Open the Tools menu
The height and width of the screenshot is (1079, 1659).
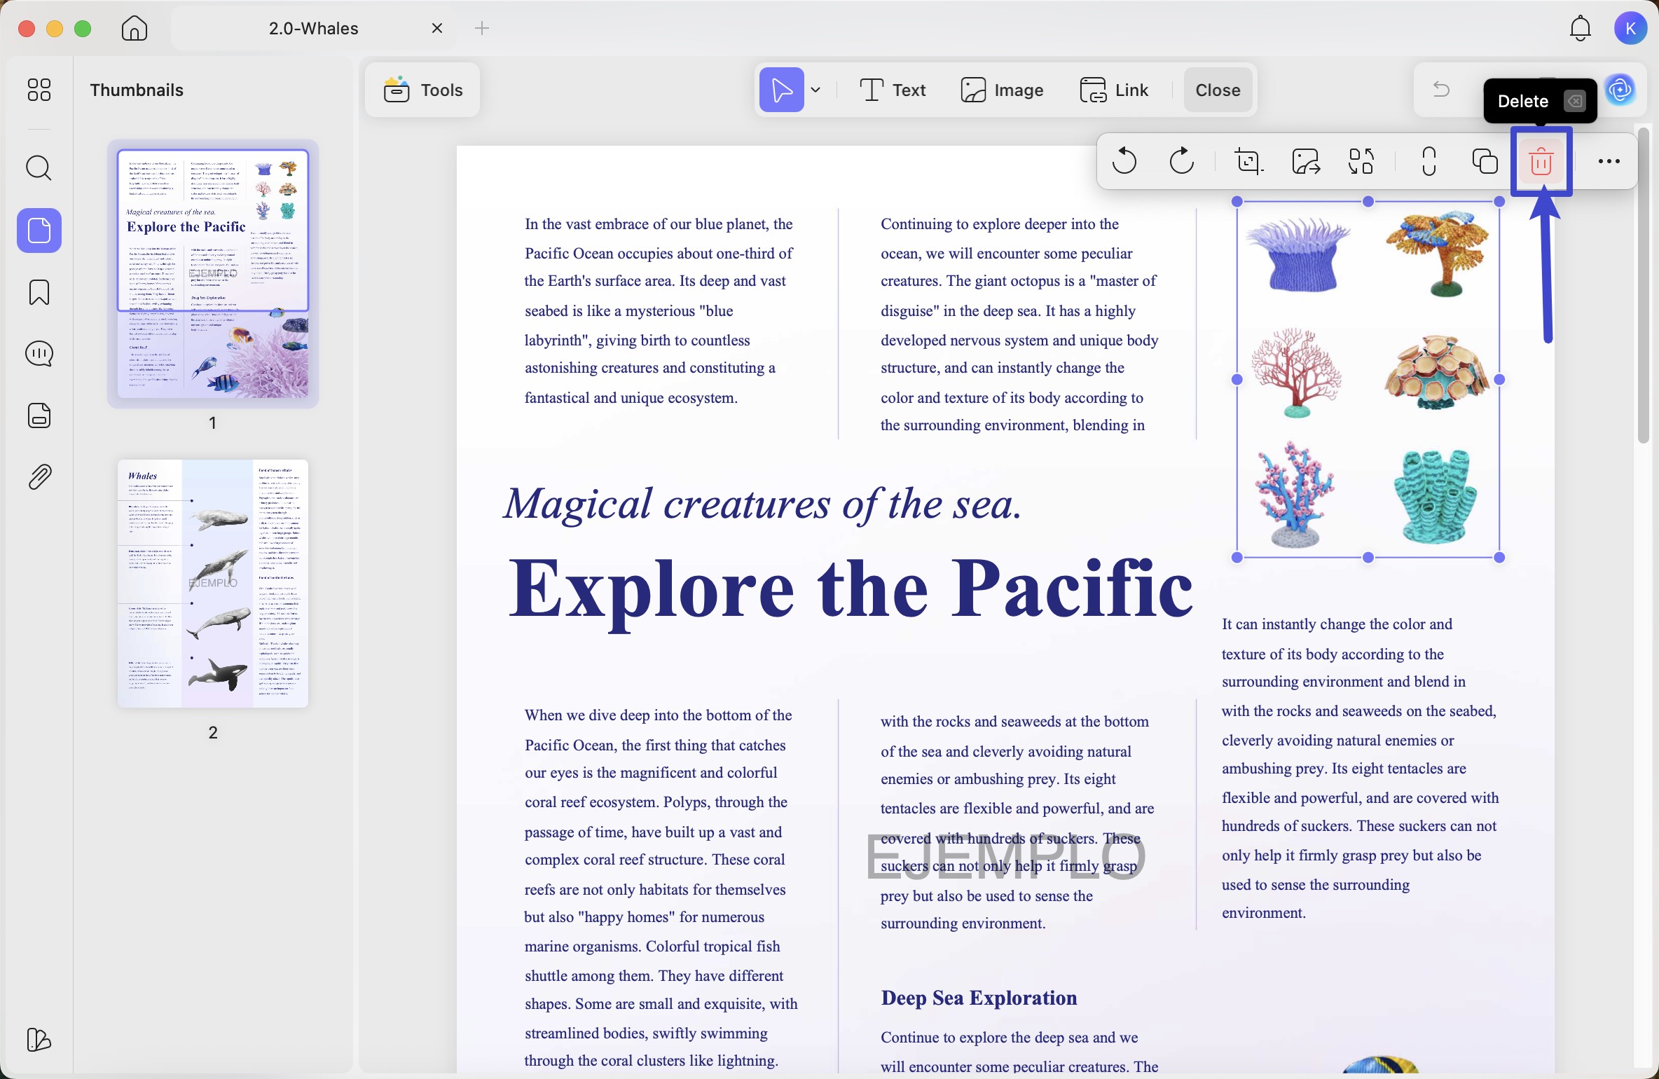[x=422, y=90]
